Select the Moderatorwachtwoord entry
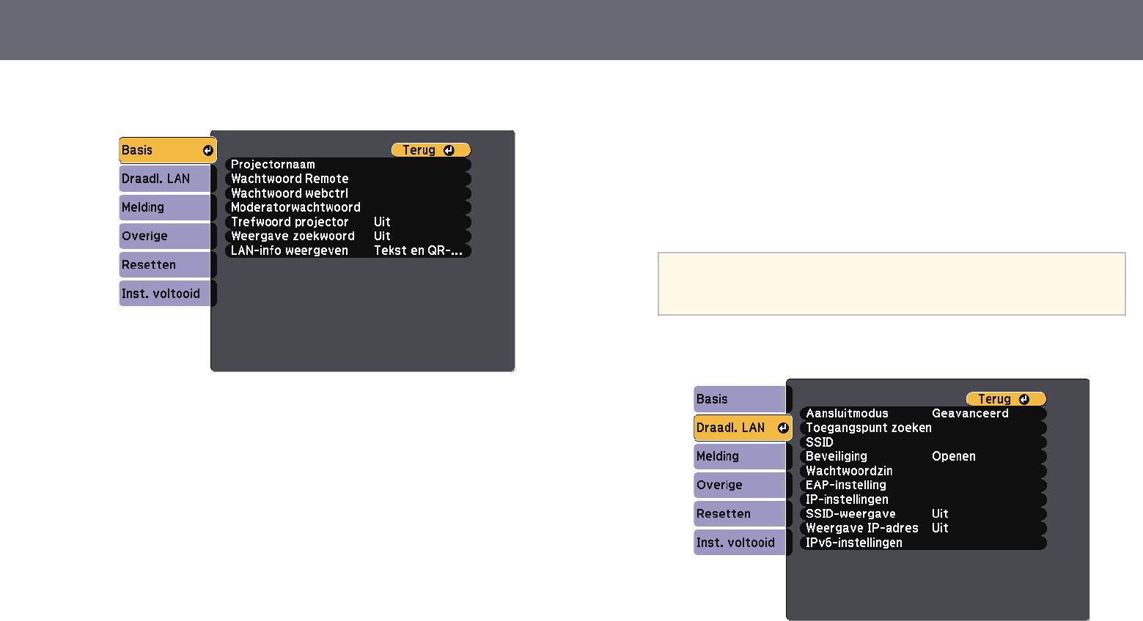This screenshot has width=1143, height=621. tap(348, 207)
